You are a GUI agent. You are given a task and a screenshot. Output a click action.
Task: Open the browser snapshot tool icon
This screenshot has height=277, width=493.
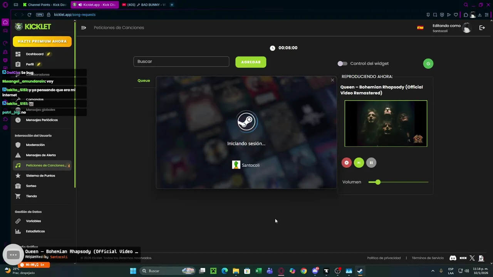[x=435, y=15]
